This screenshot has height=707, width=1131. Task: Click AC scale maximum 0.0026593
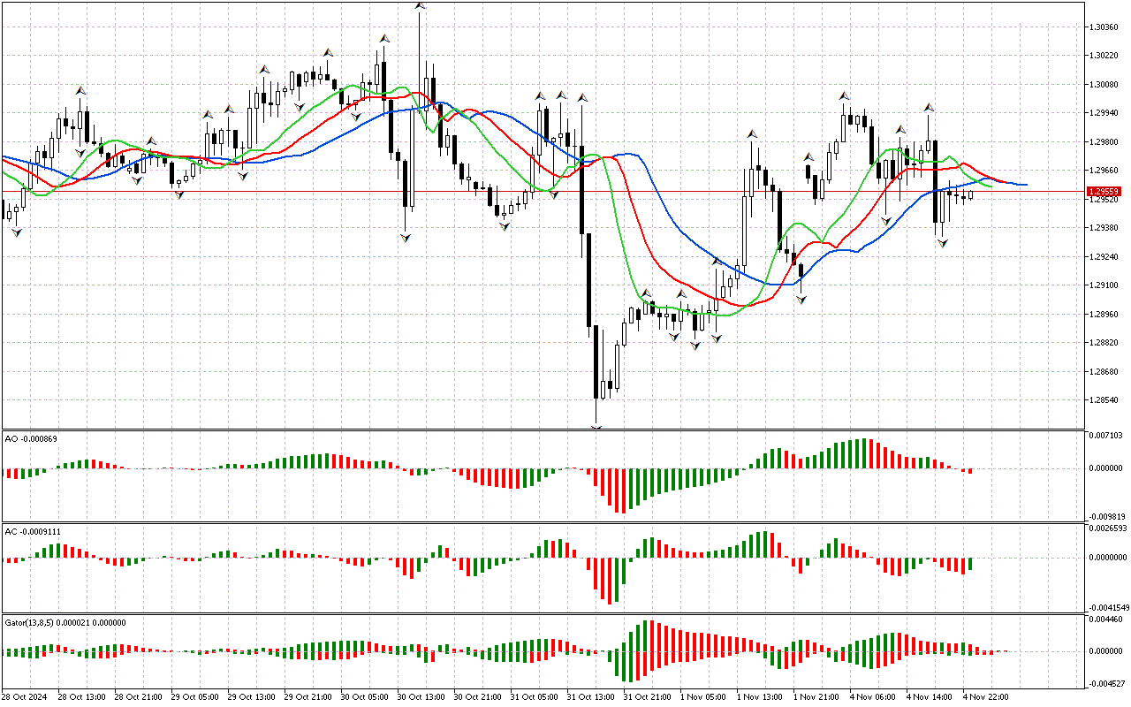tap(1108, 529)
